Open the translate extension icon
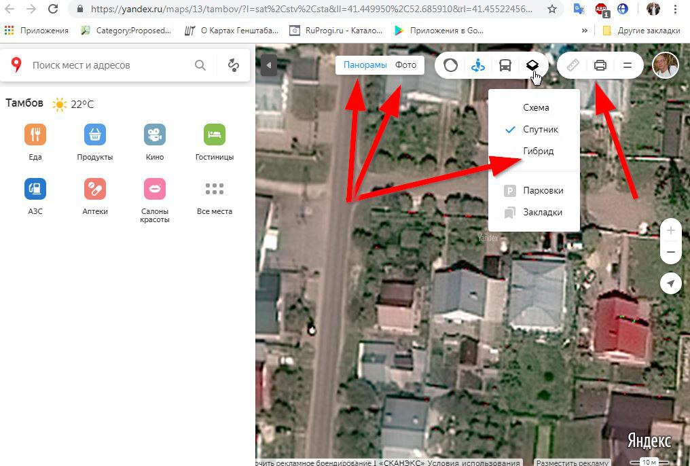The height and width of the screenshot is (466, 690). pyautogui.click(x=579, y=9)
